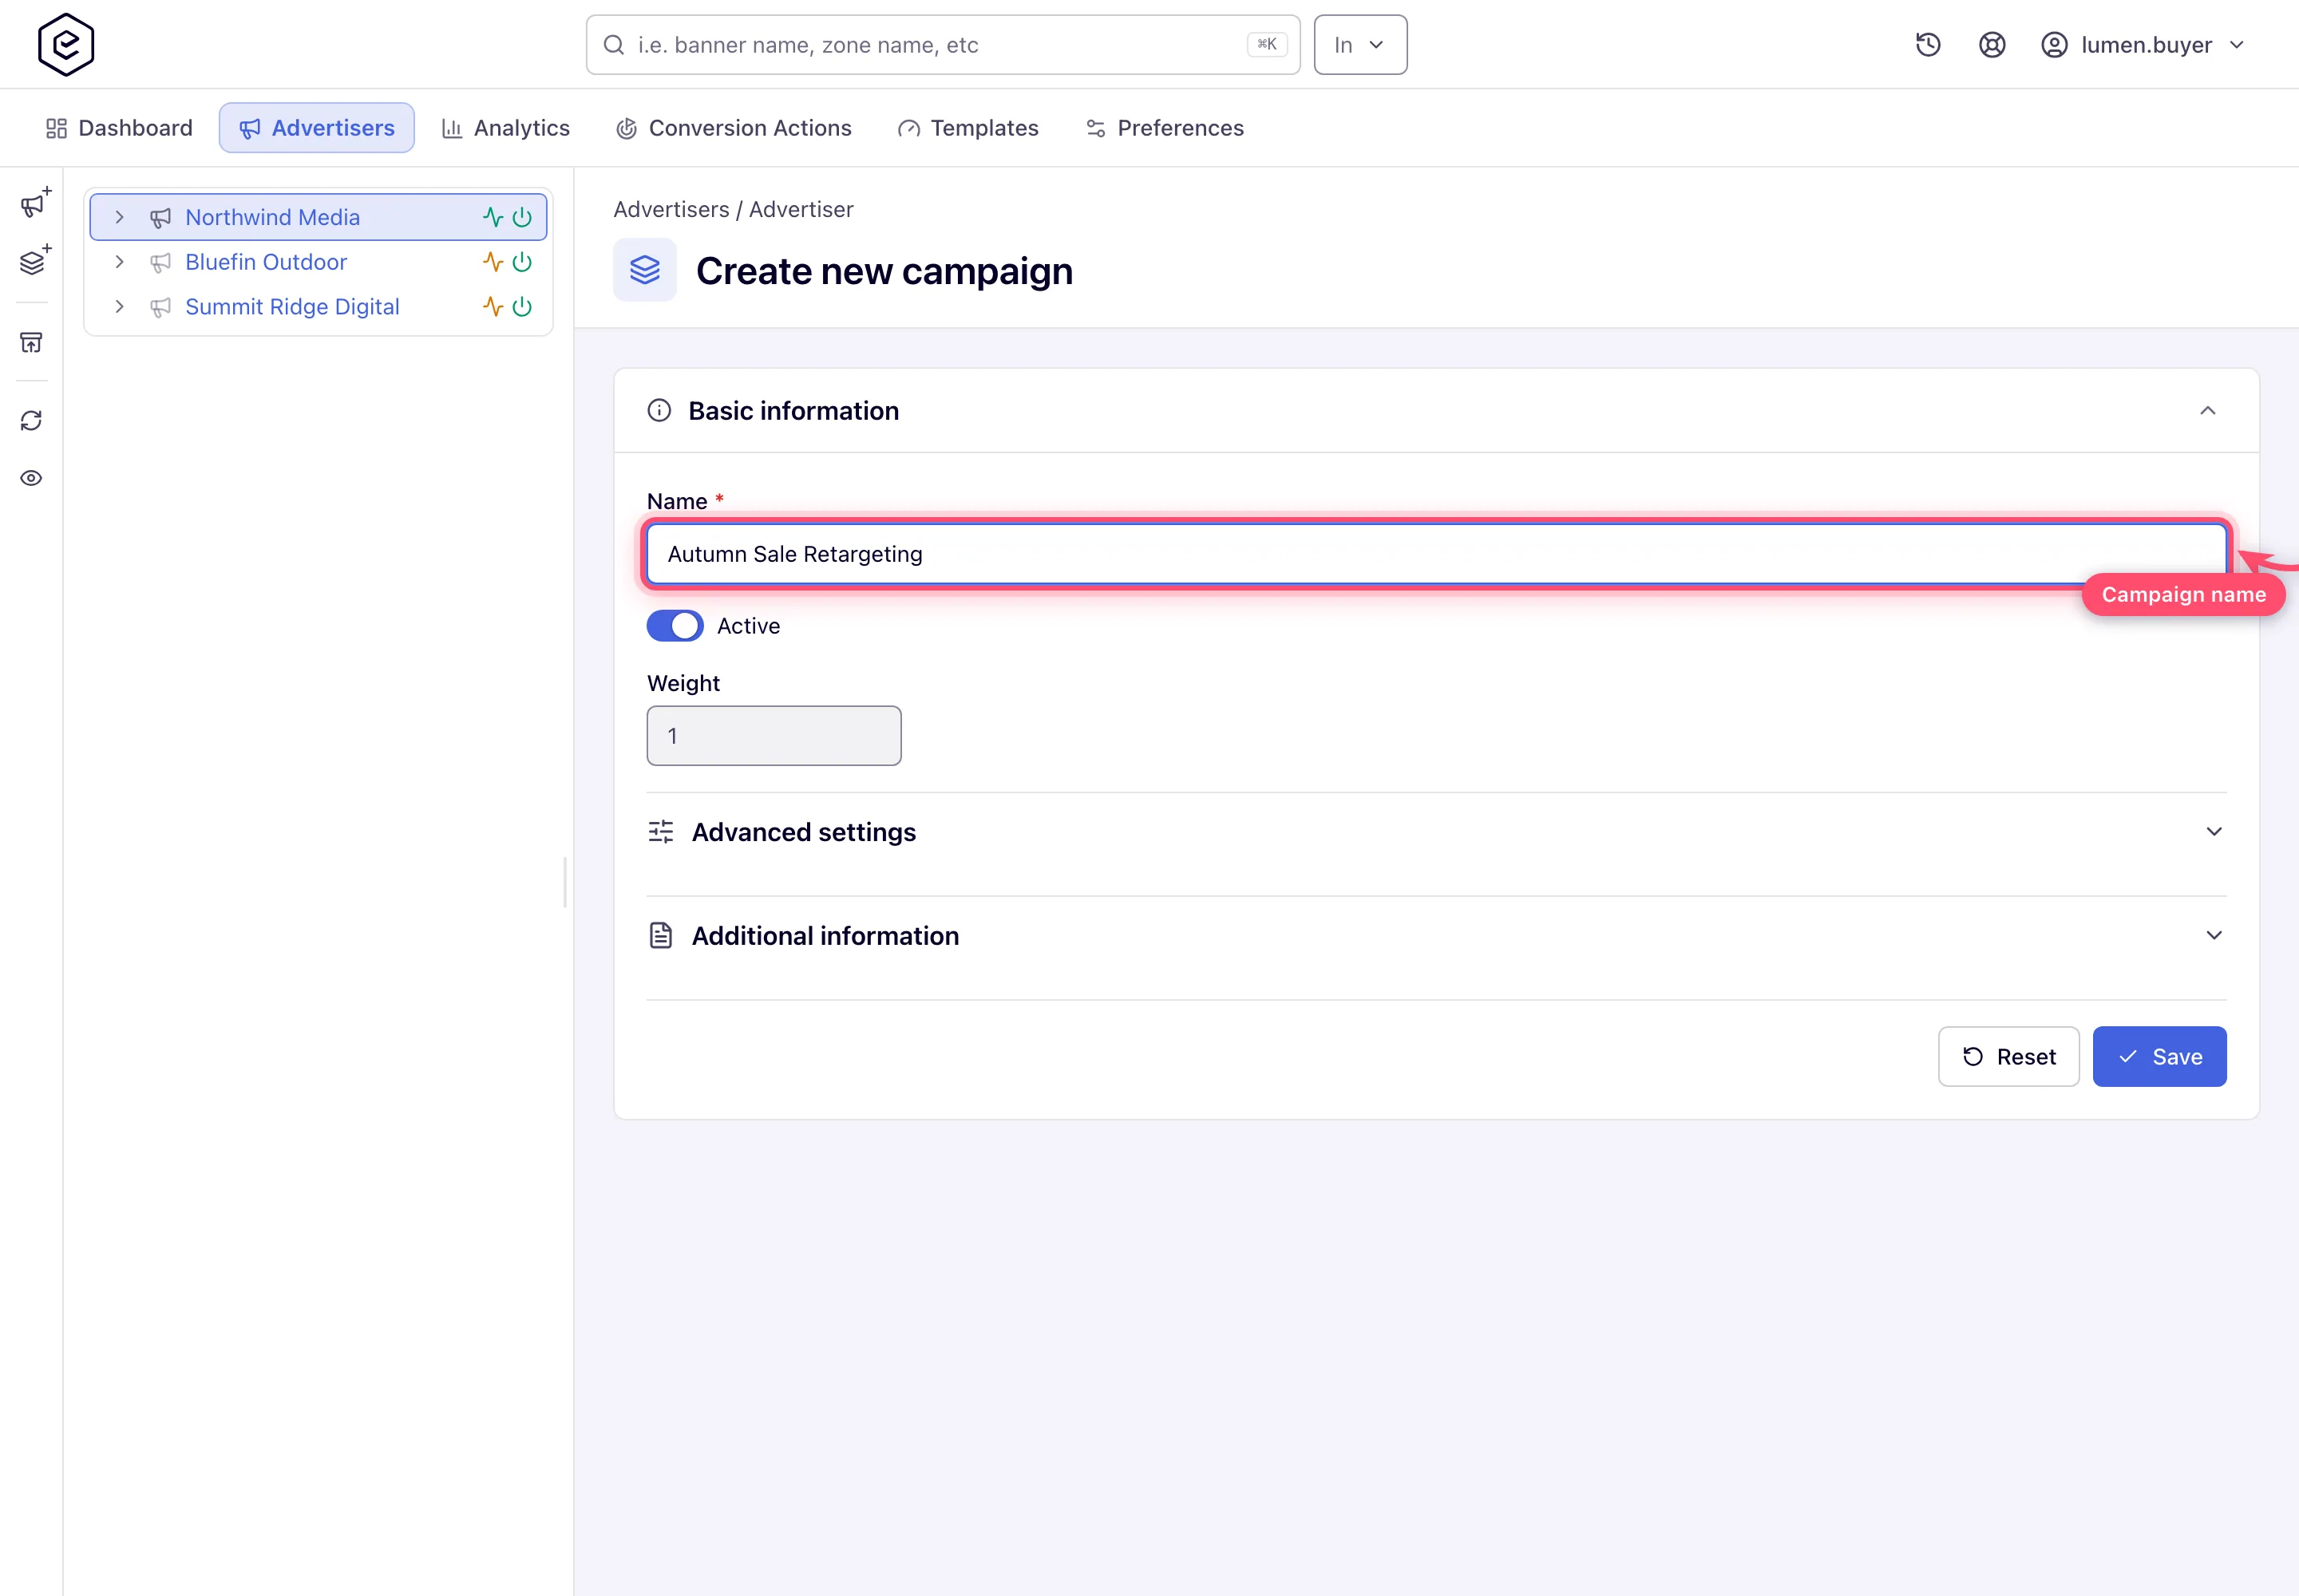Click the add advertiser megaphone icon
Viewport: 2299px width, 1596px height.
tap(35, 203)
